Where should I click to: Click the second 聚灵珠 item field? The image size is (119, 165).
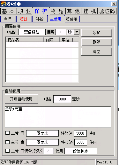[42, 142]
